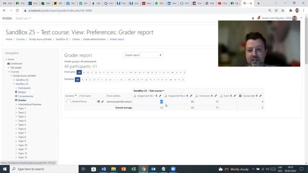This screenshot has width=308, height=173.
Task: Edit Homework column pencil icon
Action: [x=216, y=96]
